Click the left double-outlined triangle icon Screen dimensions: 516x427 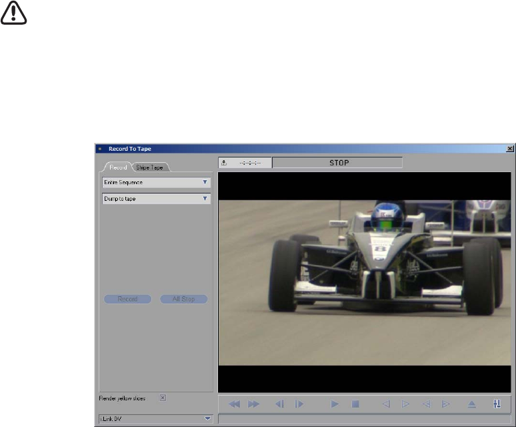tap(426, 404)
